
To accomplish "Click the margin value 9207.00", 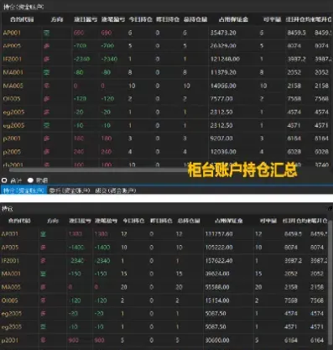I will (x=221, y=138).
